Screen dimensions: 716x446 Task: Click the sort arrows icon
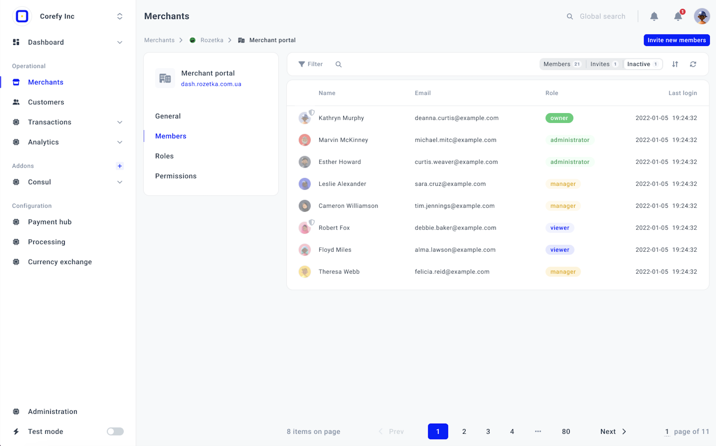675,64
